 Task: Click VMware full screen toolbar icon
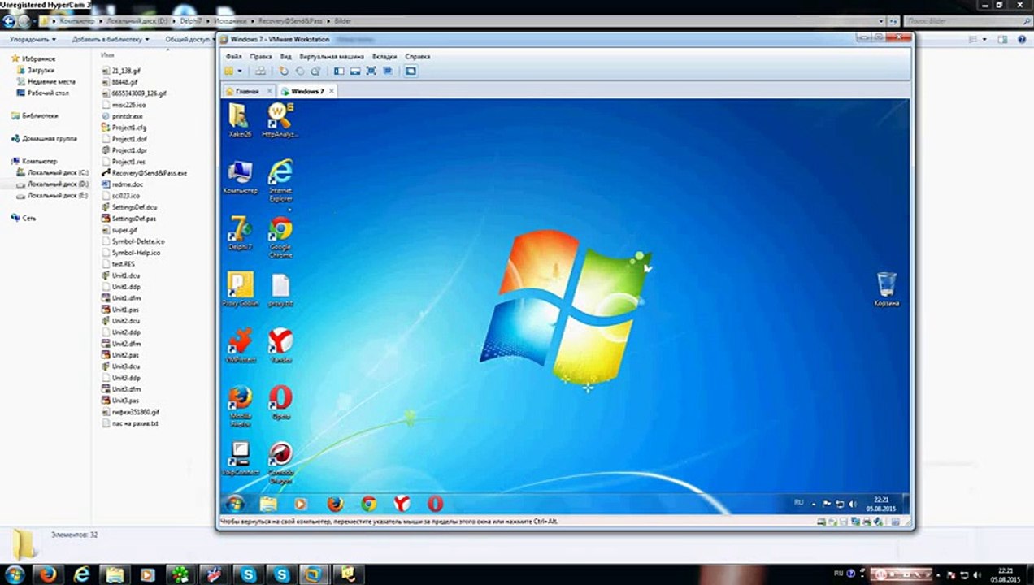pyautogui.click(x=371, y=71)
